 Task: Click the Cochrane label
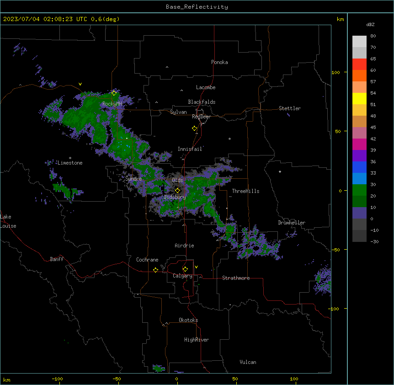pyautogui.click(x=147, y=260)
